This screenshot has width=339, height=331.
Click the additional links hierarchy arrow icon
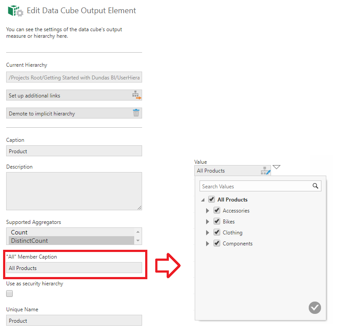click(136, 95)
